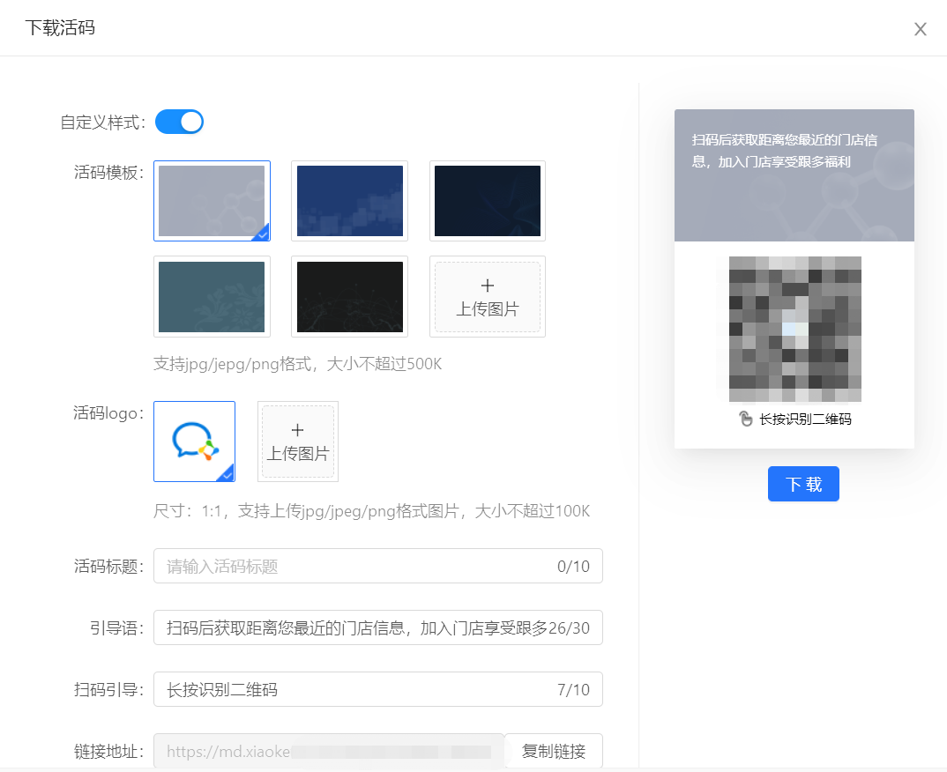Image resolution: width=947 pixels, height=772 pixels.
Task: Click the plus icon in logo upload
Action: pyautogui.click(x=297, y=430)
